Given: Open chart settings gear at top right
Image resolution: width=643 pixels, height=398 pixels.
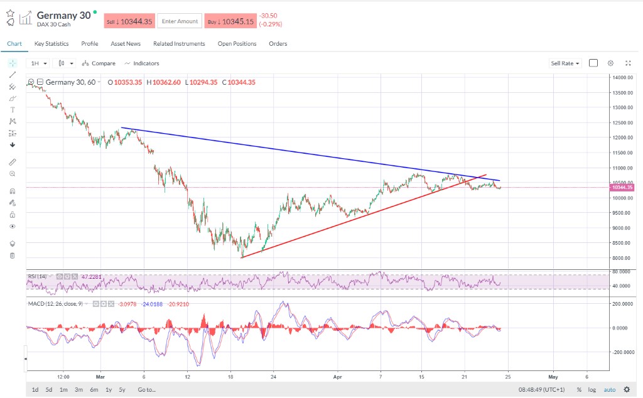Looking at the screenshot, I should click(x=610, y=63).
